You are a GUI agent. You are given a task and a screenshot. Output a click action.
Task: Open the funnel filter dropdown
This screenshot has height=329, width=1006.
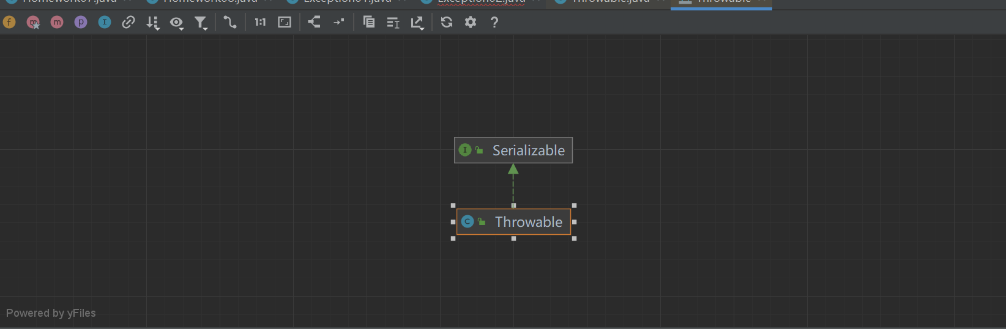[x=201, y=23]
